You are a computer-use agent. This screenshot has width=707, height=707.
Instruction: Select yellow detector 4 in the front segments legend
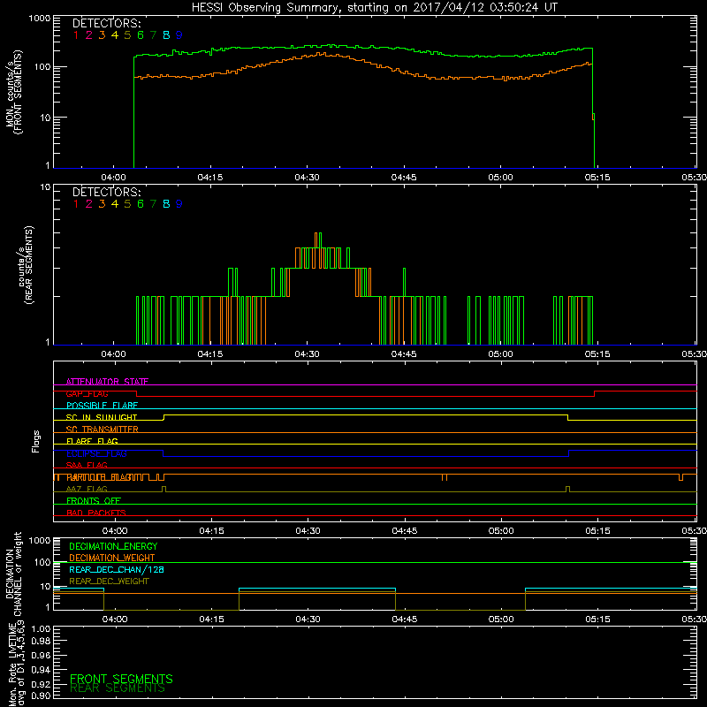pyautogui.click(x=115, y=34)
